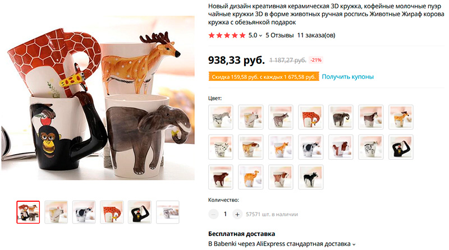Open the 5 Отзывы reviews link
This screenshot has width=449, height=250.
click(x=280, y=35)
